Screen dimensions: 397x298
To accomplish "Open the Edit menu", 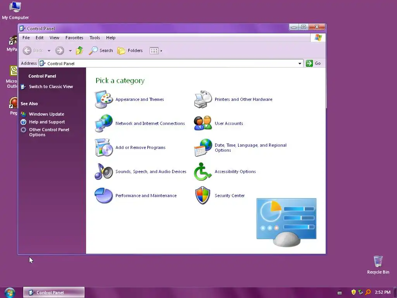I will [x=40, y=38].
